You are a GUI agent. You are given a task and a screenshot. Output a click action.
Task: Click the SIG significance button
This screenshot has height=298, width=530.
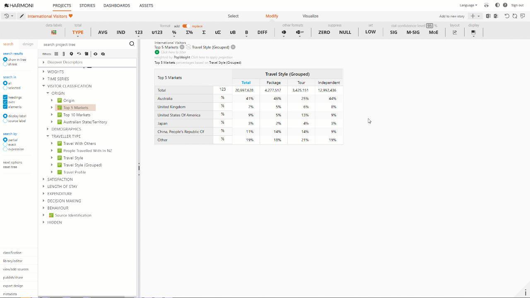(393, 32)
